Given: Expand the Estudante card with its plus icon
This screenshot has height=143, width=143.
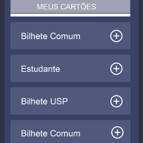Looking at the screenshot, I should click(x=116, y=69).
